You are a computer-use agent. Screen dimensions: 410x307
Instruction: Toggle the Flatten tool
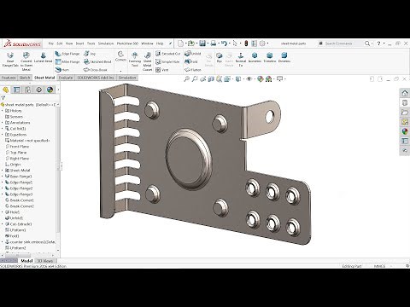(193, 70)
